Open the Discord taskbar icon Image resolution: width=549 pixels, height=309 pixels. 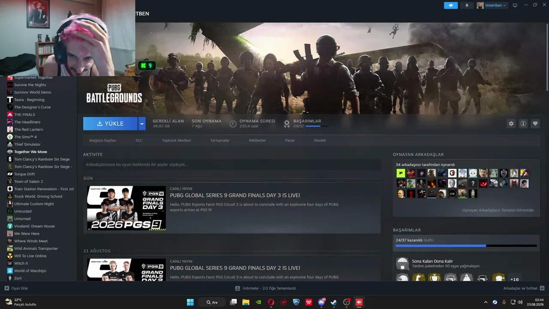[322, 302]
